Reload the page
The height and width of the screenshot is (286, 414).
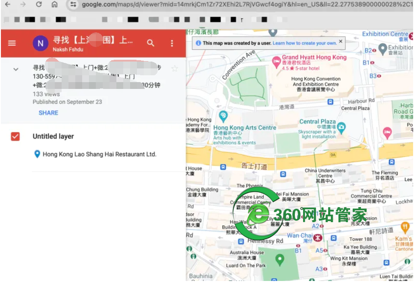[39, 4]
